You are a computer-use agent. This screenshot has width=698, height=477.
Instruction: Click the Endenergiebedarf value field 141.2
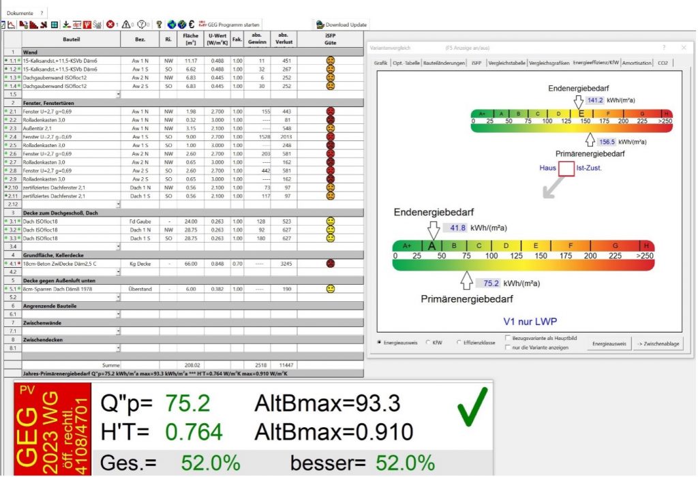click(x=594, y=99)
